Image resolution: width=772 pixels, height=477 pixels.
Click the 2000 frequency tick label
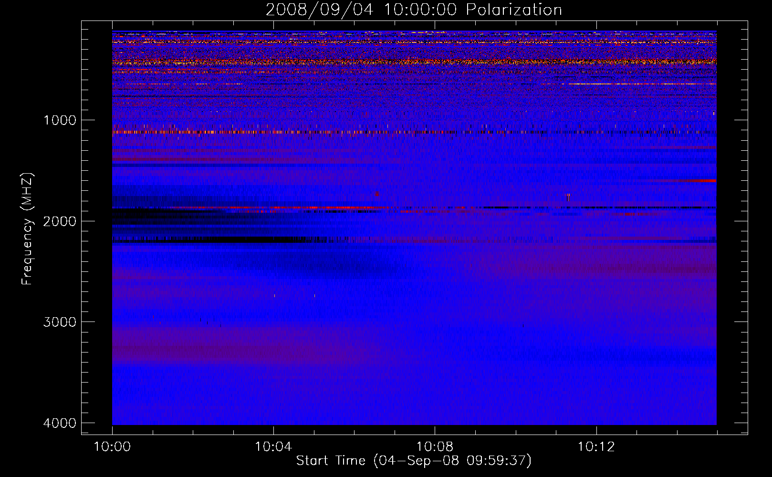coord(60,221)
